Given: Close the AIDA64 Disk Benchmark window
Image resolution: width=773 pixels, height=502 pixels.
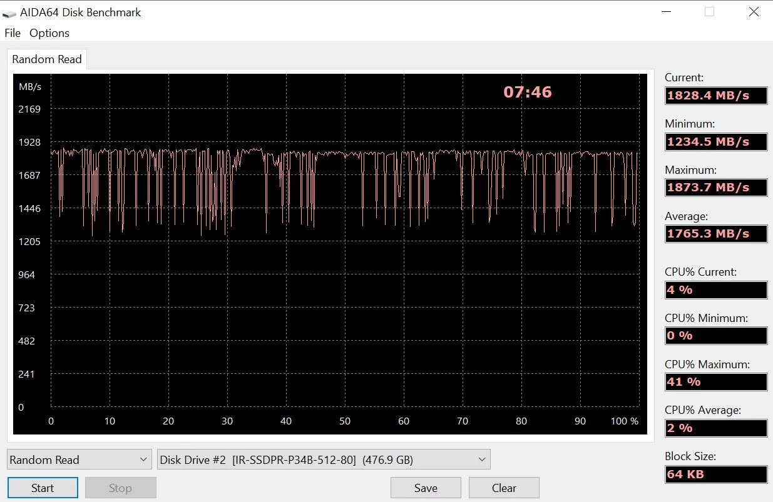Looking at the screenshot, I should pos(754,12).
